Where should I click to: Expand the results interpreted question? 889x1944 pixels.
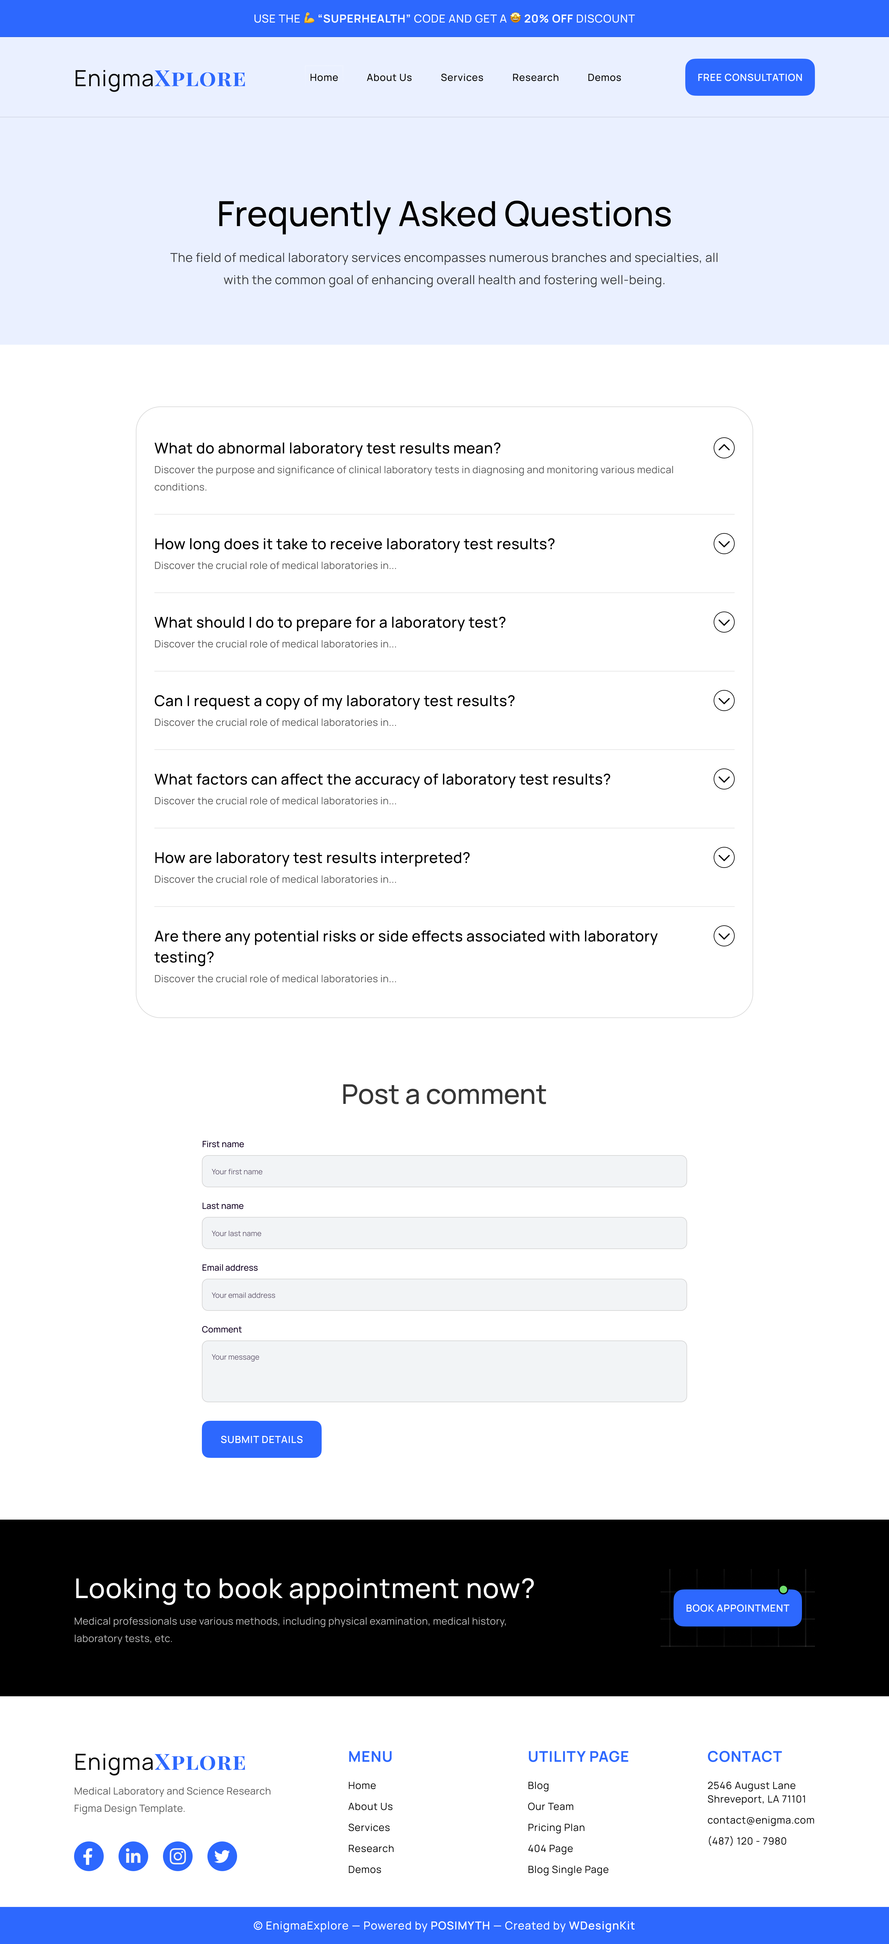[x=723, y=857]
